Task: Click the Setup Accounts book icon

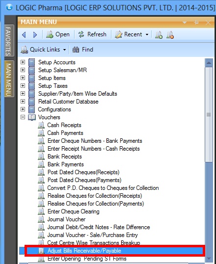Action: 32,62
